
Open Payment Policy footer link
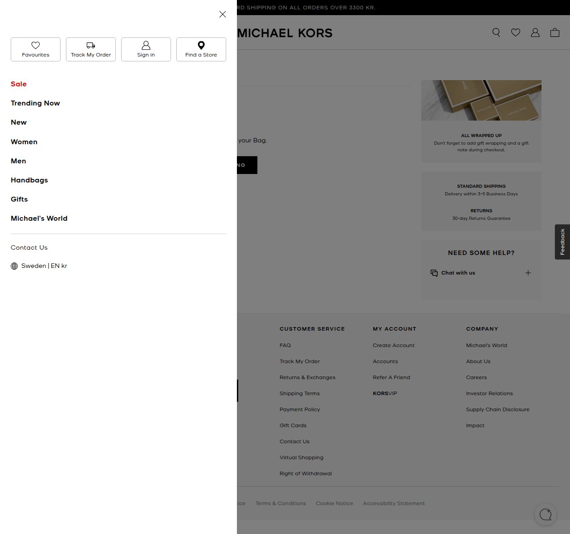point(300,409)
